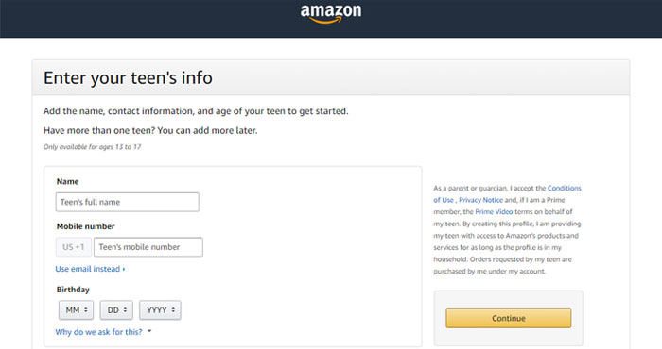Open the Use email instead link
662x349 pixels.
click(88, 269)
